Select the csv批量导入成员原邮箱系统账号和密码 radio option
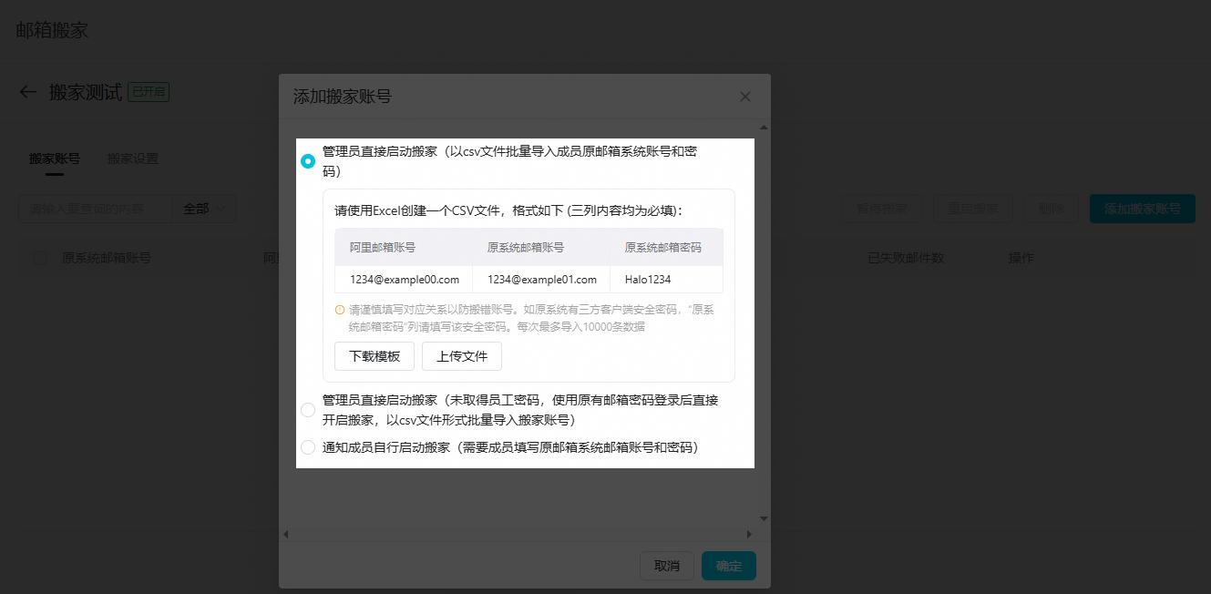 click(x=308, y=161)
